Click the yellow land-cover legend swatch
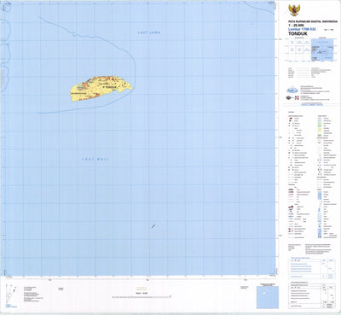The image size is (341, 315). pos(320,130)
